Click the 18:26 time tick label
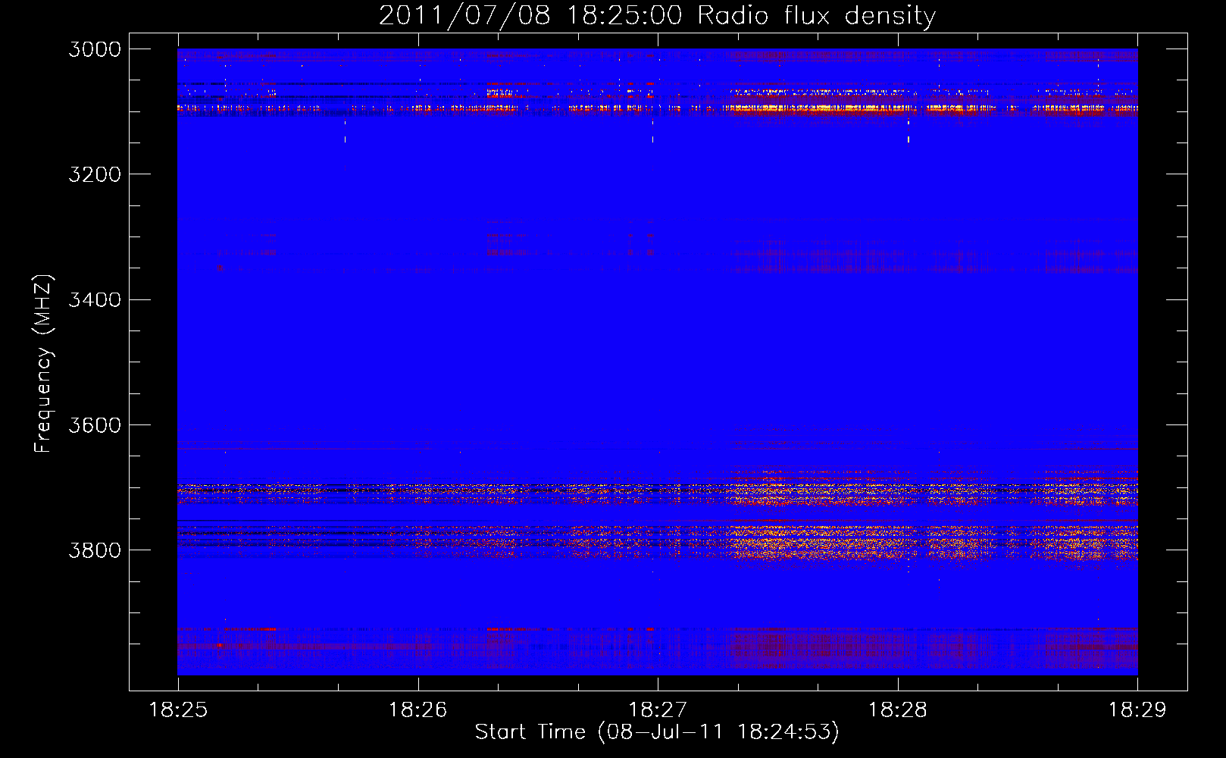Viewport: 1226px width, 758px height. pos(418,710)
